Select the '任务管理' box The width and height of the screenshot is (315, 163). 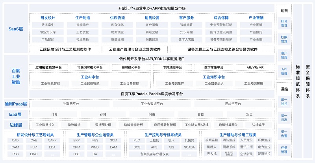click(284, 150)
